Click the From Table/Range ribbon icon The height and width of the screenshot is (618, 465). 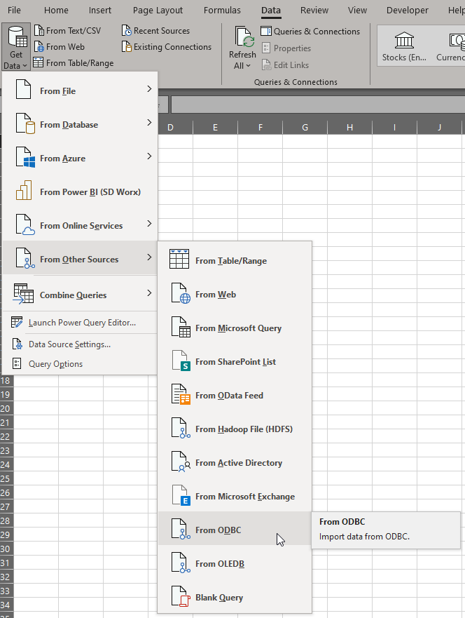(x=38, y=62)
